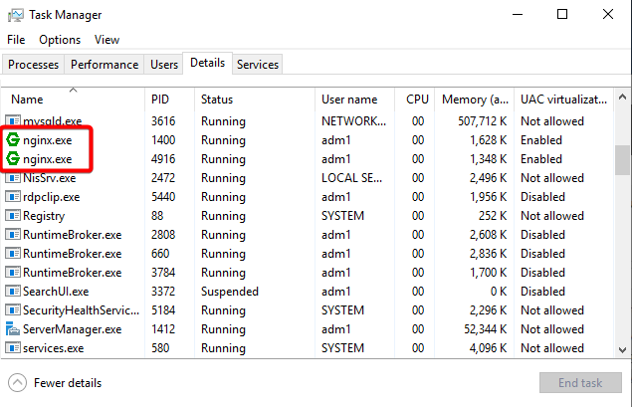Click the Fewer details label
The height and width of the screenshot is (407, 632).
tap(68, 383)
